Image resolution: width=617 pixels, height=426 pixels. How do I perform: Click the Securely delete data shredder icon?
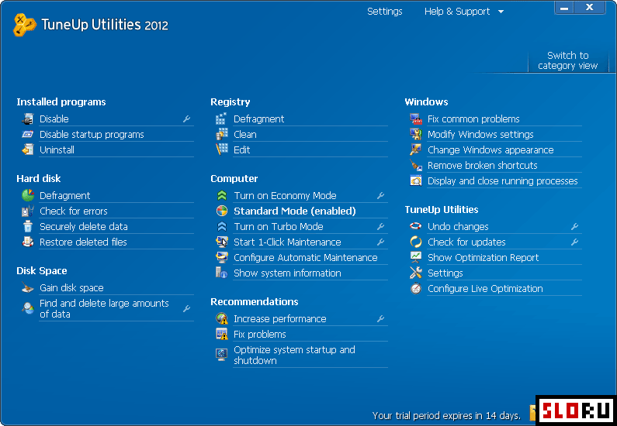tap(27, 226)
